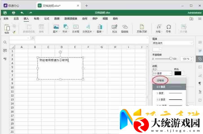Image resolution: width=203 pixels, height=134 pixels.
Task: Paste clipboard contents with 粘贴
Action: (7, 29)
